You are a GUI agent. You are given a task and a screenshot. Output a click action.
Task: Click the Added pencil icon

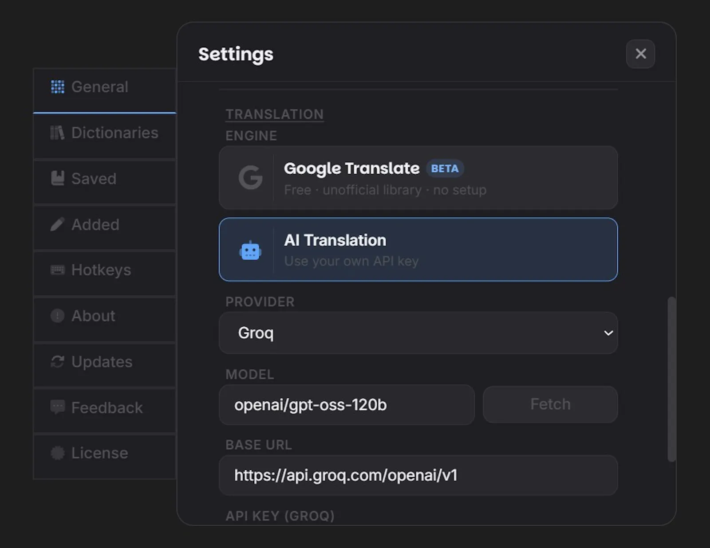57,224
